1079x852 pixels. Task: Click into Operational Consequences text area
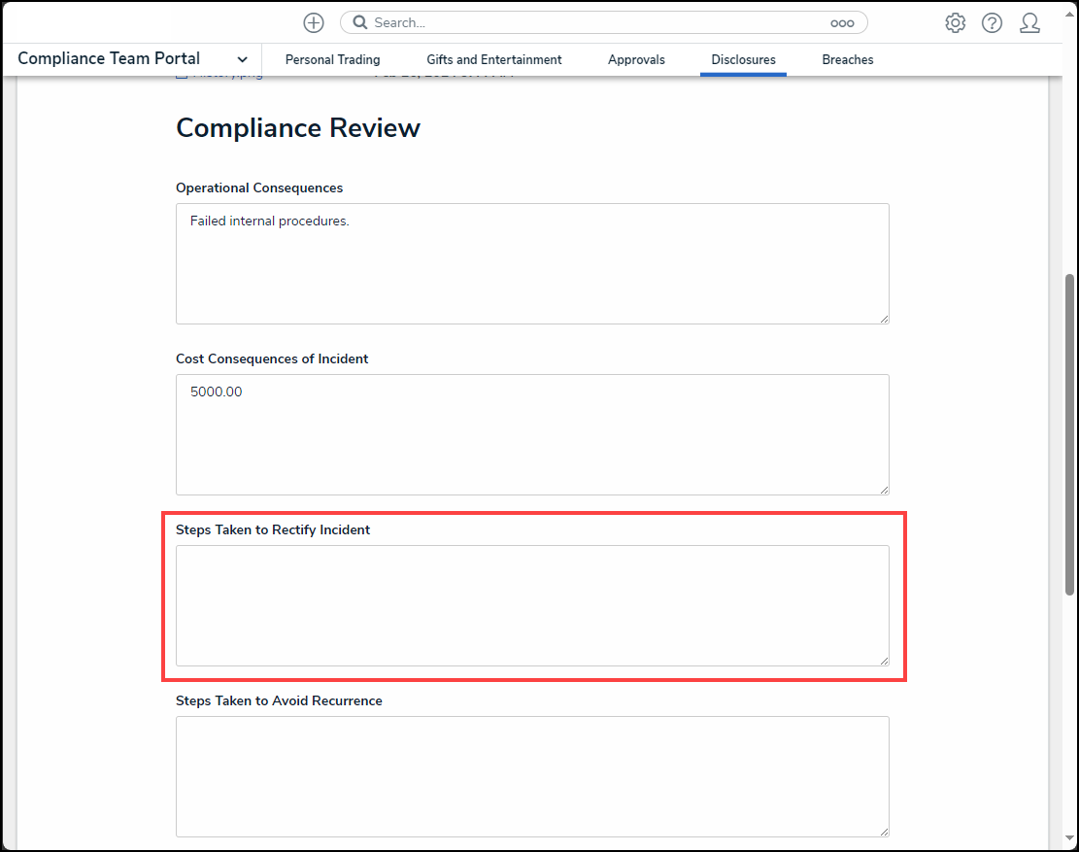(x=532, y=263)
